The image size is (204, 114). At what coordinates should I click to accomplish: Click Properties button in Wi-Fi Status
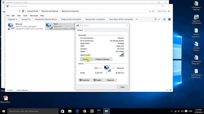pos(84,80)
